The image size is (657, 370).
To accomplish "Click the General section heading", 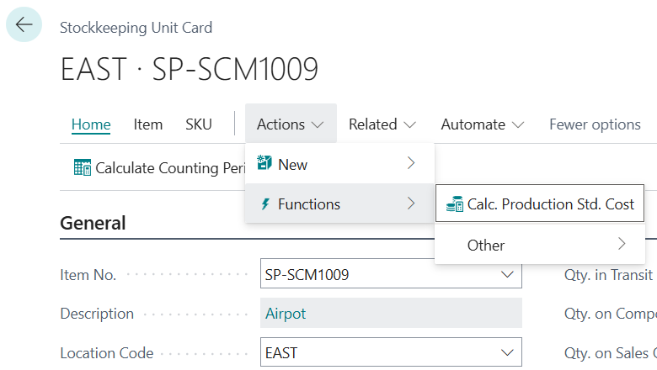I will [93, 223].
